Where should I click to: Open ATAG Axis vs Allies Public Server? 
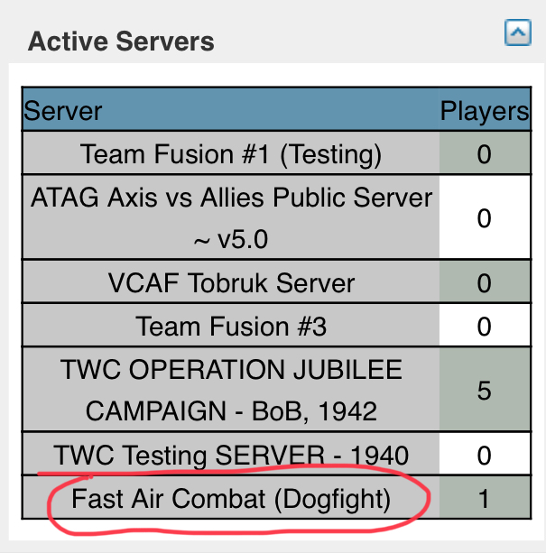pos(231,217)
